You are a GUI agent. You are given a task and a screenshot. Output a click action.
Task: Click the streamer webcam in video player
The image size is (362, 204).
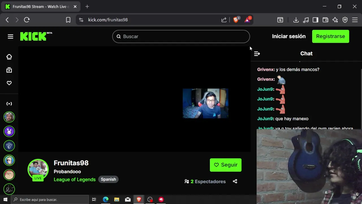coord(205,103)
